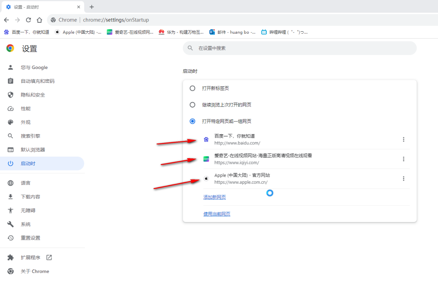The height and width of the screenshot is (306, 438).
Task: Open 性能 settings section
Action: click(42, 108)
